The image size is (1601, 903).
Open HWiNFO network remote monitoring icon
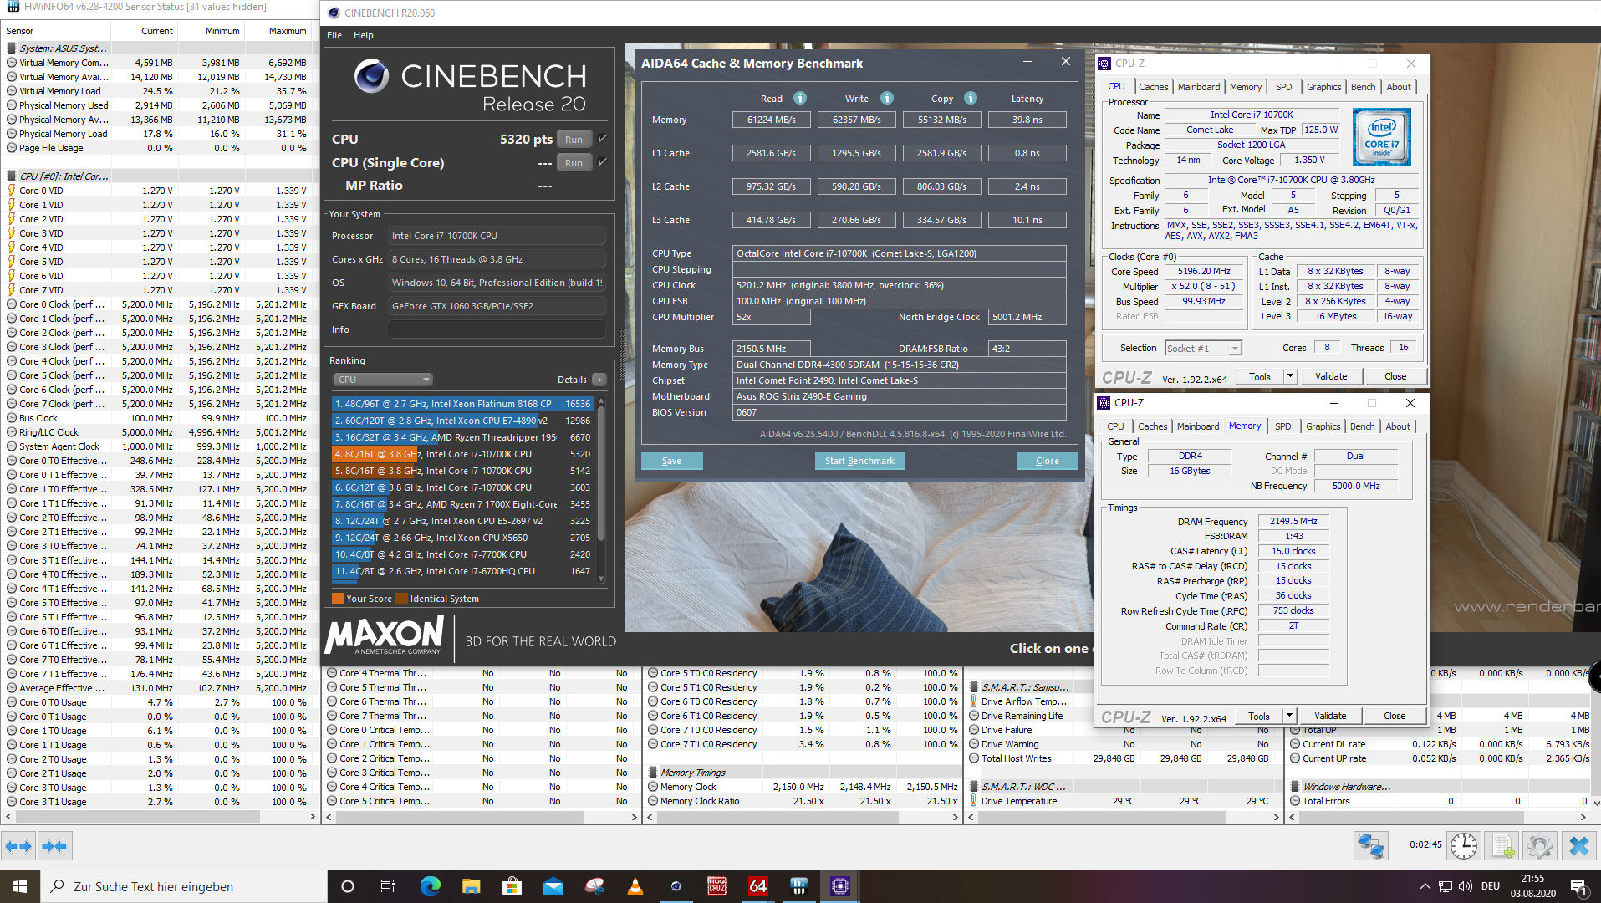coord(1371,846)
